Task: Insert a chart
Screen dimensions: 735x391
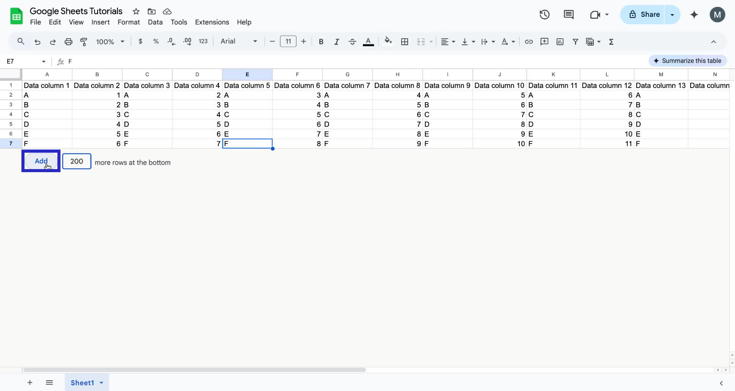Action: (x=560, y=42)
